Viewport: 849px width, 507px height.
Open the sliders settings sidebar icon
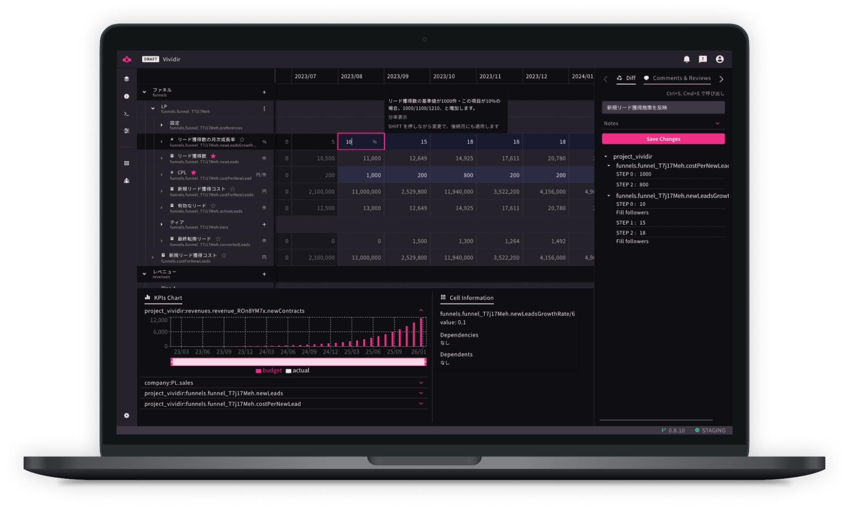click(x=127, y=131)
